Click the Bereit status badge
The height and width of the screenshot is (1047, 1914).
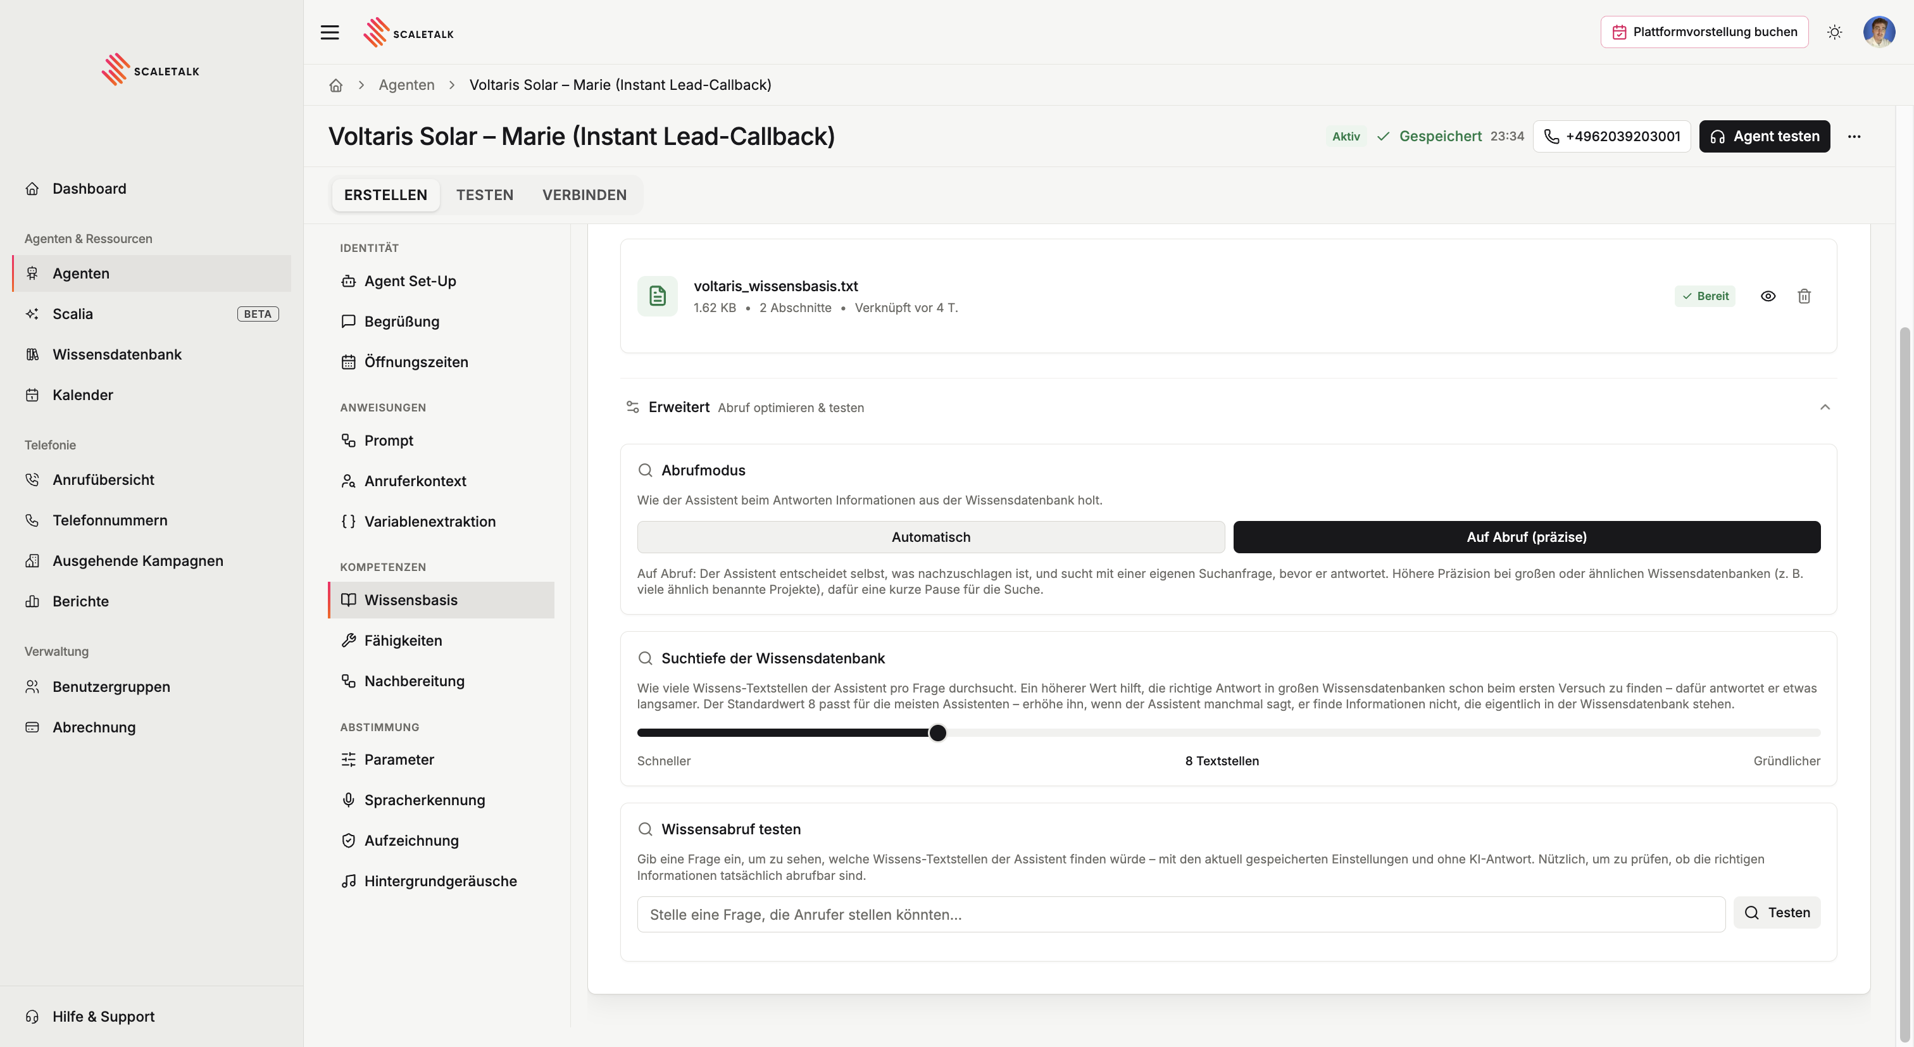tap(1705, 296)
